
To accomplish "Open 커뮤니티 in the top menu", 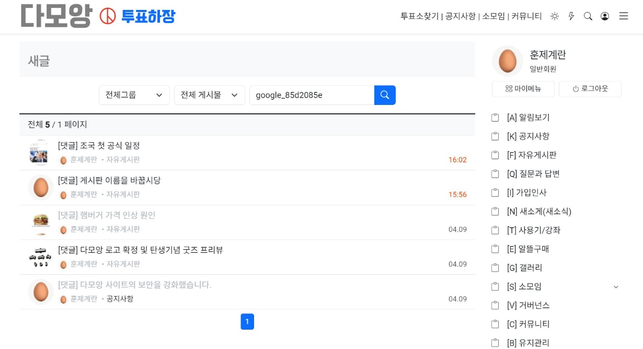I will click(x=526, y=16).
